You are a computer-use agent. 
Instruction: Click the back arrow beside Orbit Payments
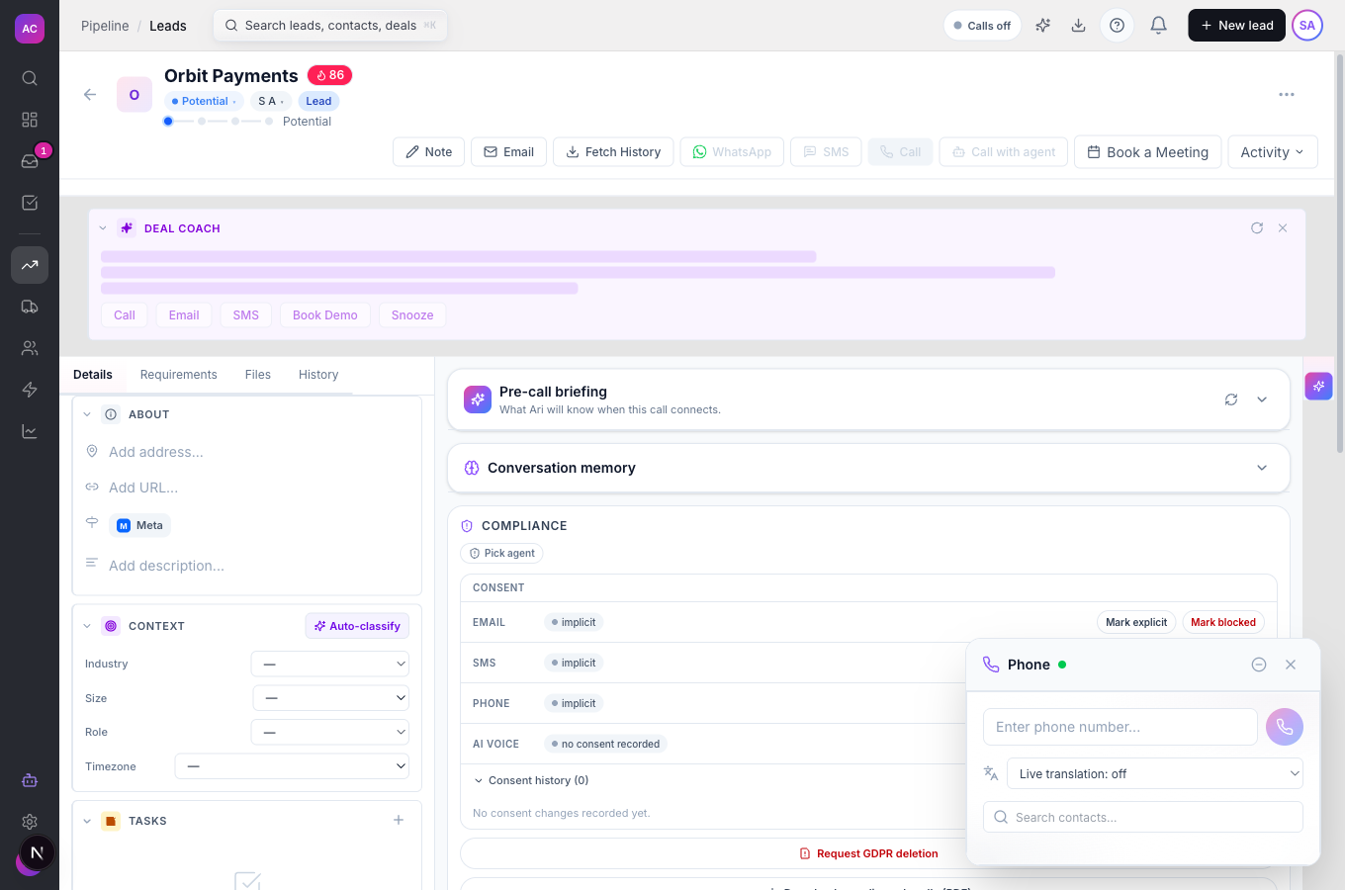tap(90, 95)
